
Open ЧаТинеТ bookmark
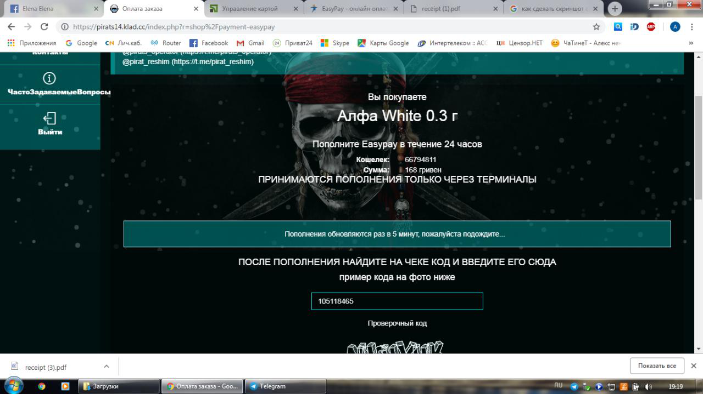click(x=586, y=43)
